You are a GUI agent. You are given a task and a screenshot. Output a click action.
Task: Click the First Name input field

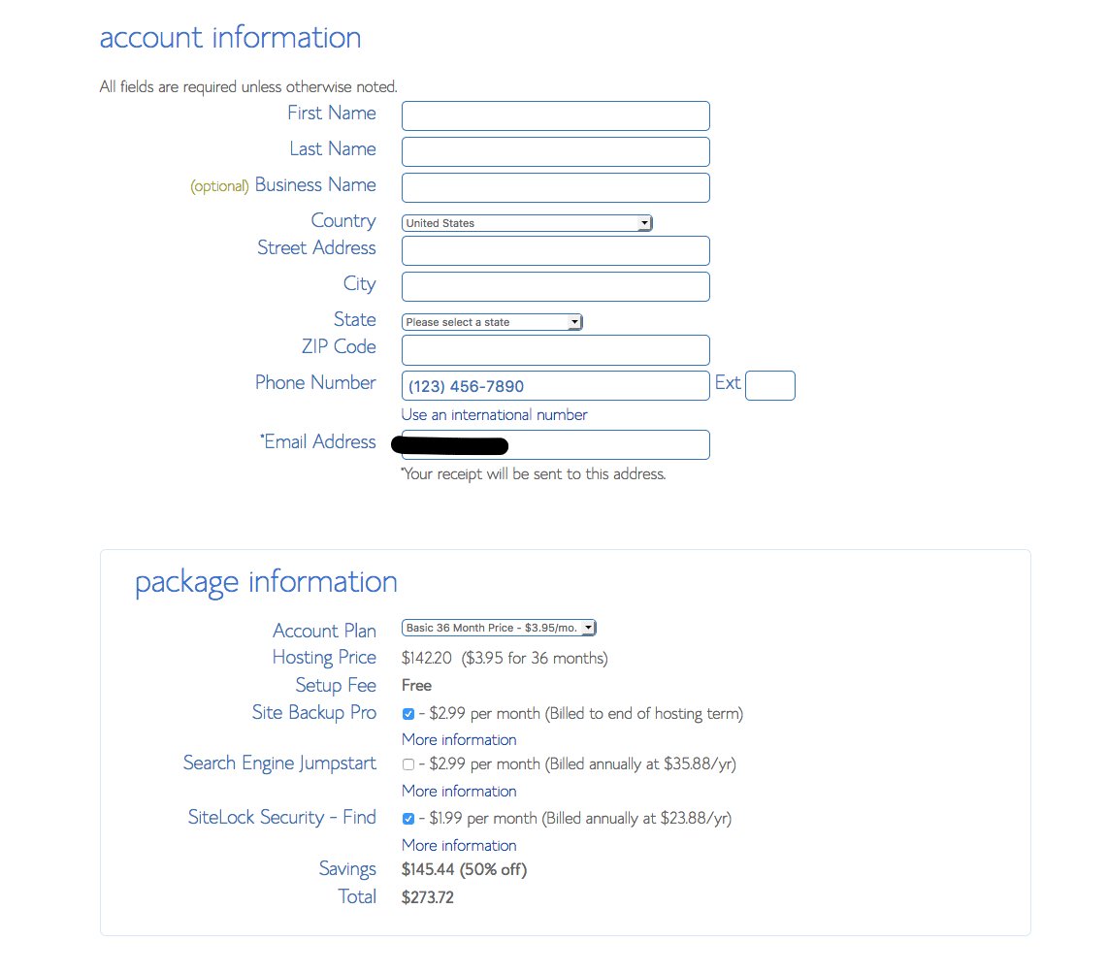(x=555, y=116)
